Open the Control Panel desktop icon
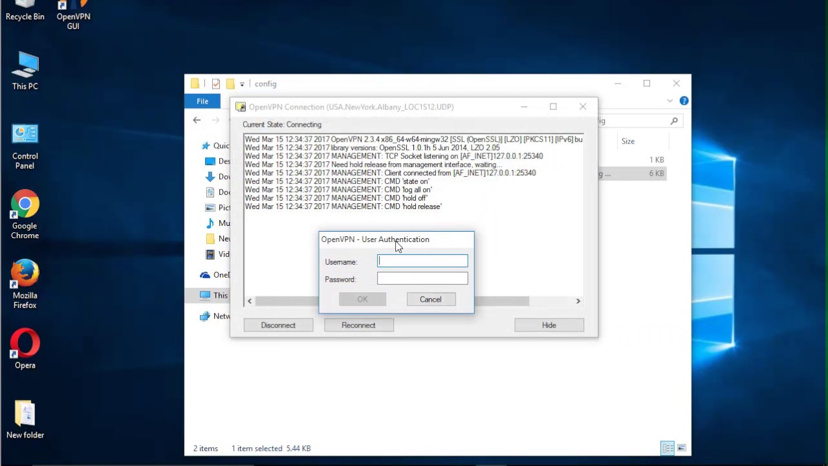The width and height of the screenshot is (828, 466). pos(25,146)
